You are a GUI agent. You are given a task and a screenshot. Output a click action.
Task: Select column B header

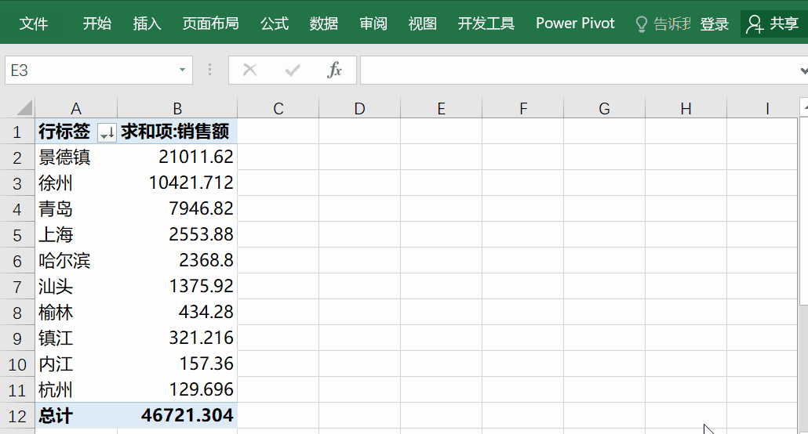[177, 108]
